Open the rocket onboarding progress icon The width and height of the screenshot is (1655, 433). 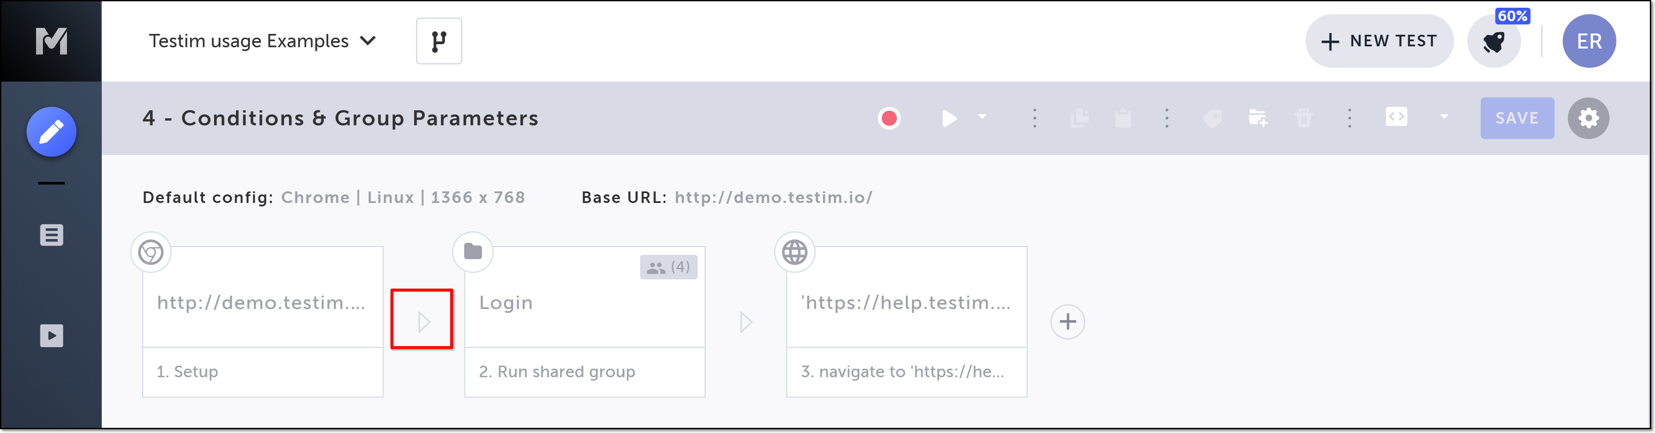[1494, 42]
